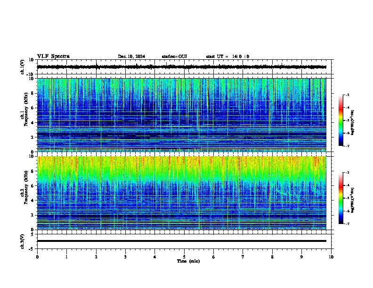
Task: Click the ch.2 "Frequency (kHz)" axis label
Action: (26, 187)
